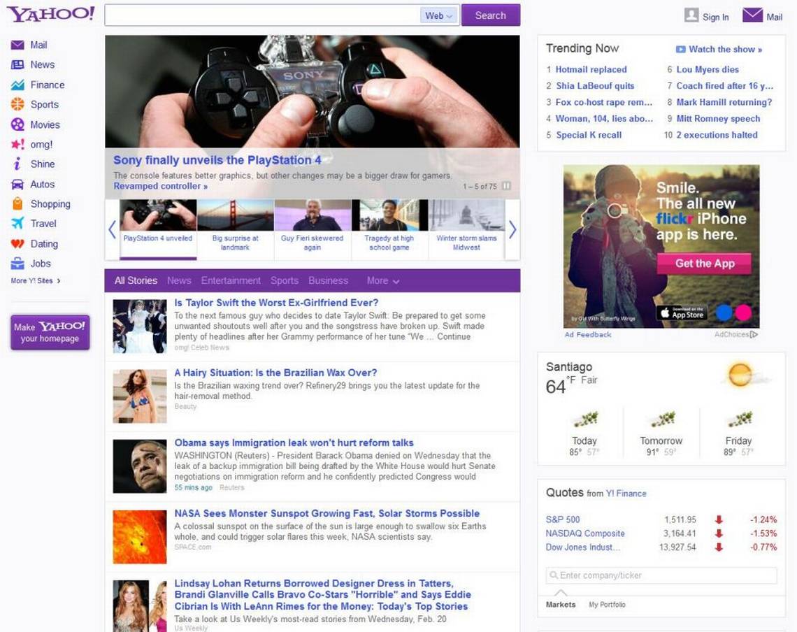Open the Hotmail replaced trending link
The image size is (797, 632).
point(591,70)
